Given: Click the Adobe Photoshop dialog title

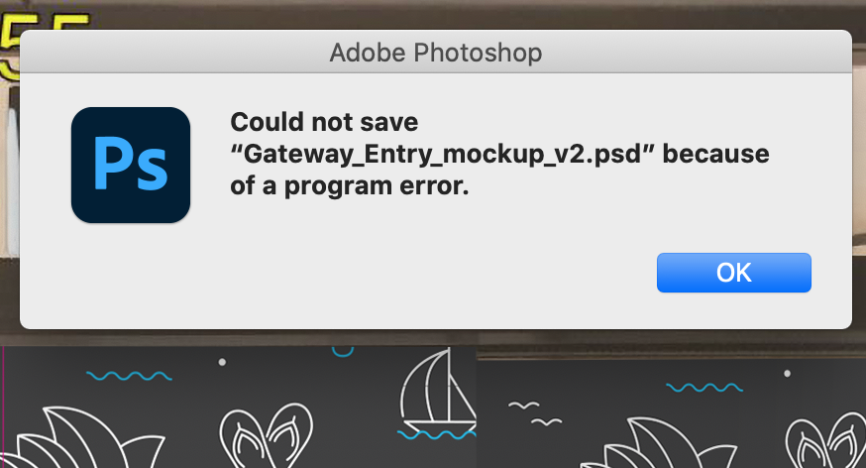Looking at the screenshot, I should click(436, 52).
